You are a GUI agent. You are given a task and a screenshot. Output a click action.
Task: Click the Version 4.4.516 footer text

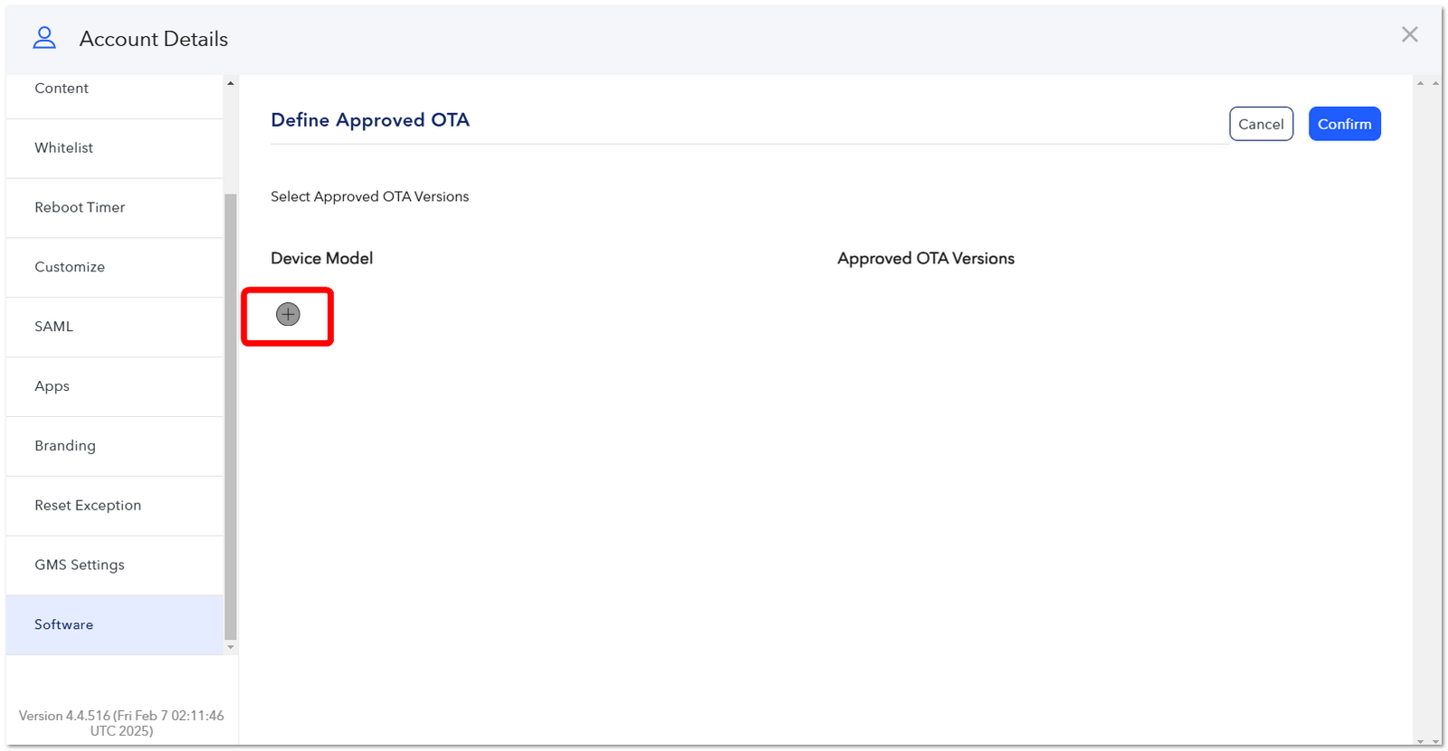tap(121, 723)
